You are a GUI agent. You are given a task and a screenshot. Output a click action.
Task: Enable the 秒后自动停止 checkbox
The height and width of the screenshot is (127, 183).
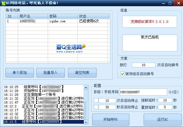96,107
